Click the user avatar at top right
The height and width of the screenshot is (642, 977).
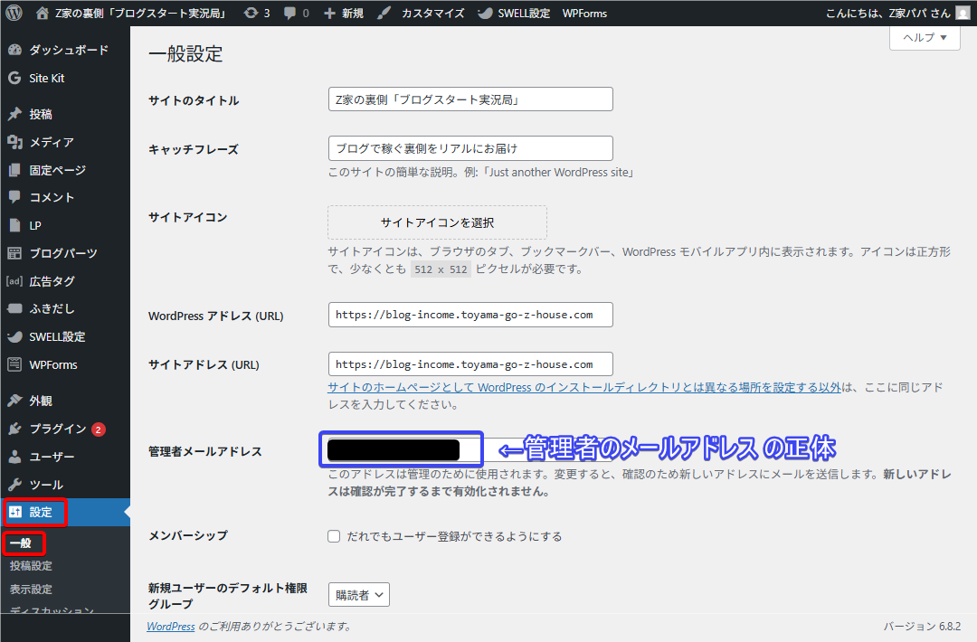pyautogui.click(x=963, y=14)
